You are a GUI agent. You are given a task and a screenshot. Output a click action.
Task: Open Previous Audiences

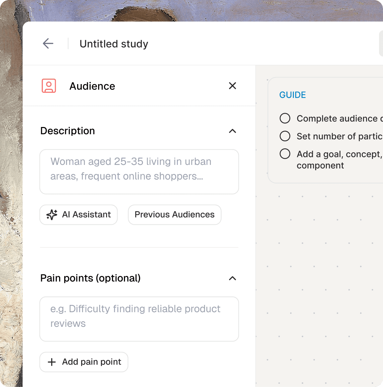[x=175, y=214]
